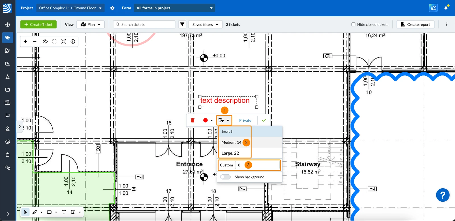Click the 3 tickets count label
Viewport: 455px width, 221px height.
coord(233,24)
